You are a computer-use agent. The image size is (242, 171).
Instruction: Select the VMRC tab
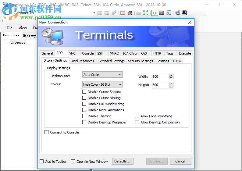tap(114, 53)
